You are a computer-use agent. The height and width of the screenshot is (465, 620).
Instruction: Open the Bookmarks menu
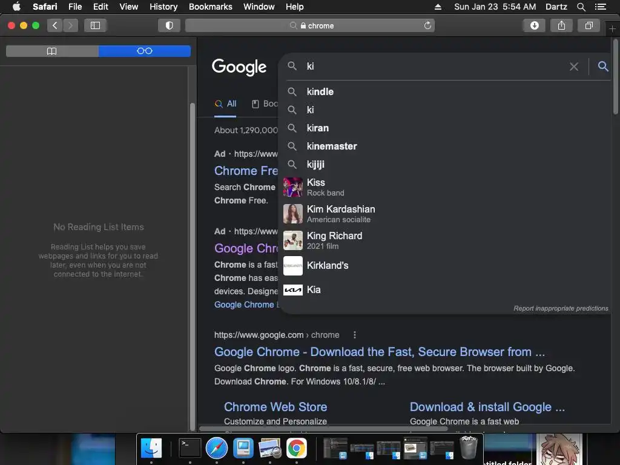tap(210, 7)
